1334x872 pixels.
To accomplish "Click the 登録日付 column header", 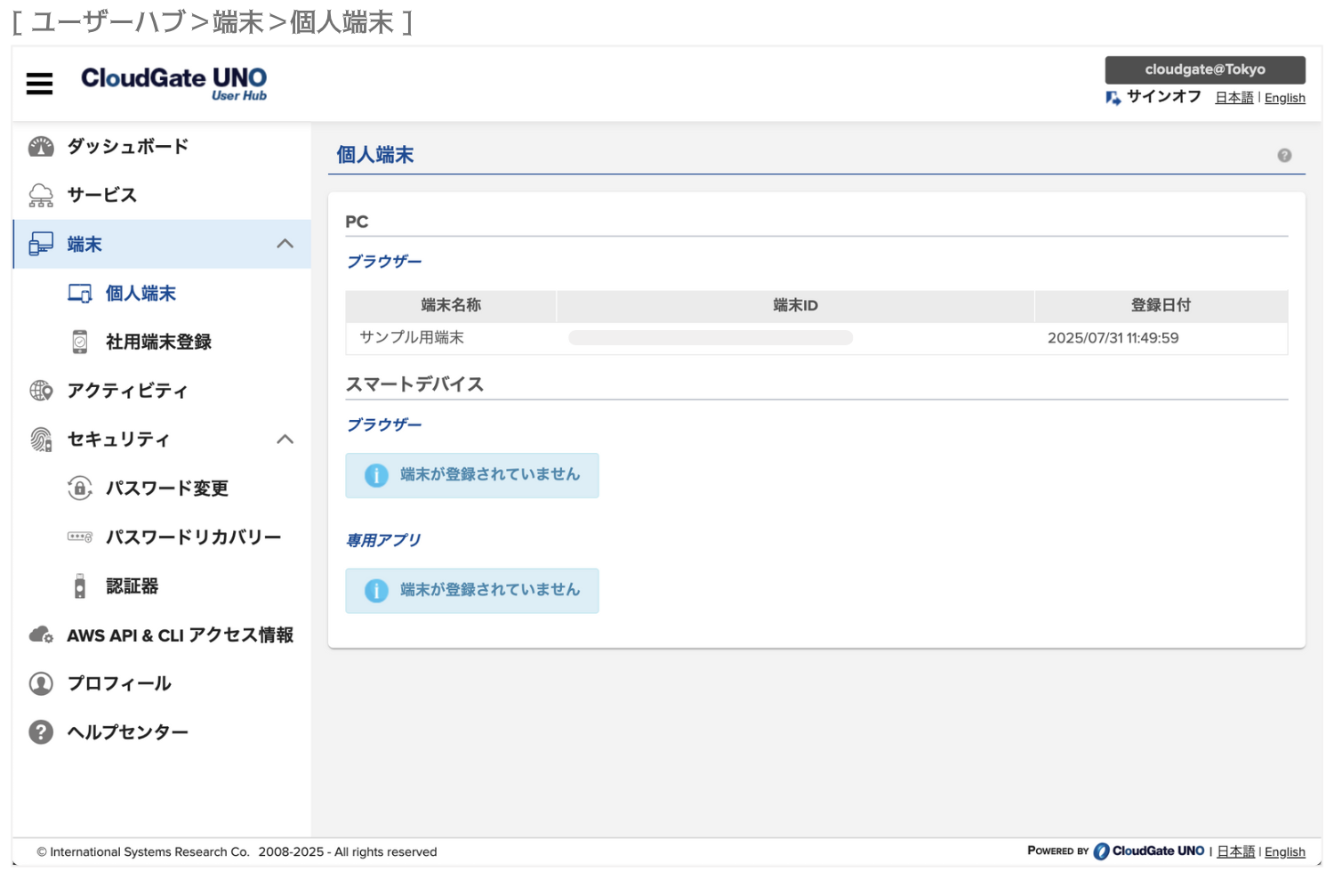I will pos(1161,305).
